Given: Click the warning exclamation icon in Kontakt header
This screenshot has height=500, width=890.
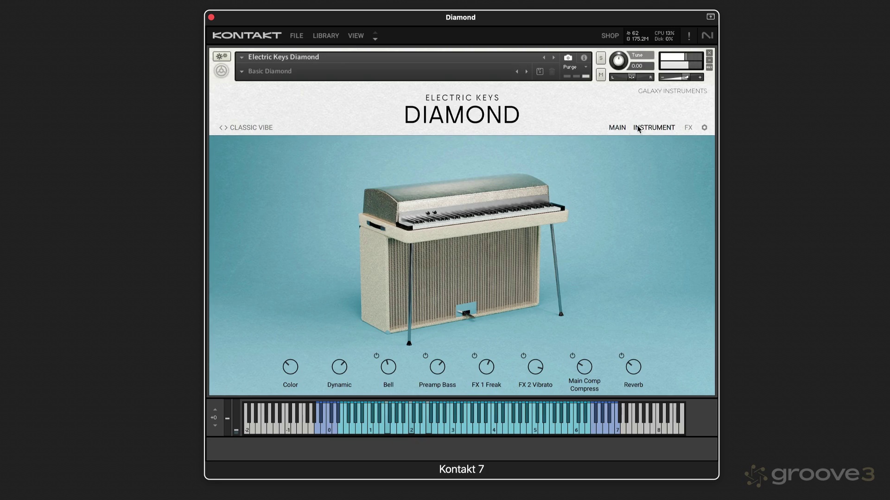Looking at the screenshot, I should 689,36.
